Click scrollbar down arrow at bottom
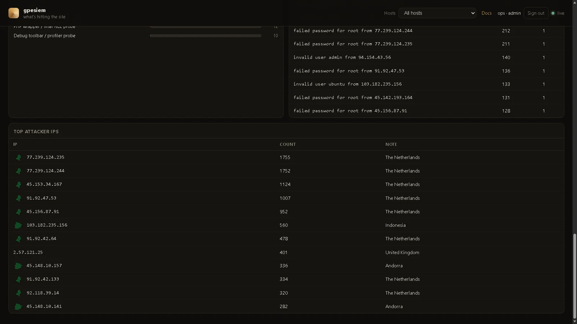 pyautogui.click(x=574, y=321)
